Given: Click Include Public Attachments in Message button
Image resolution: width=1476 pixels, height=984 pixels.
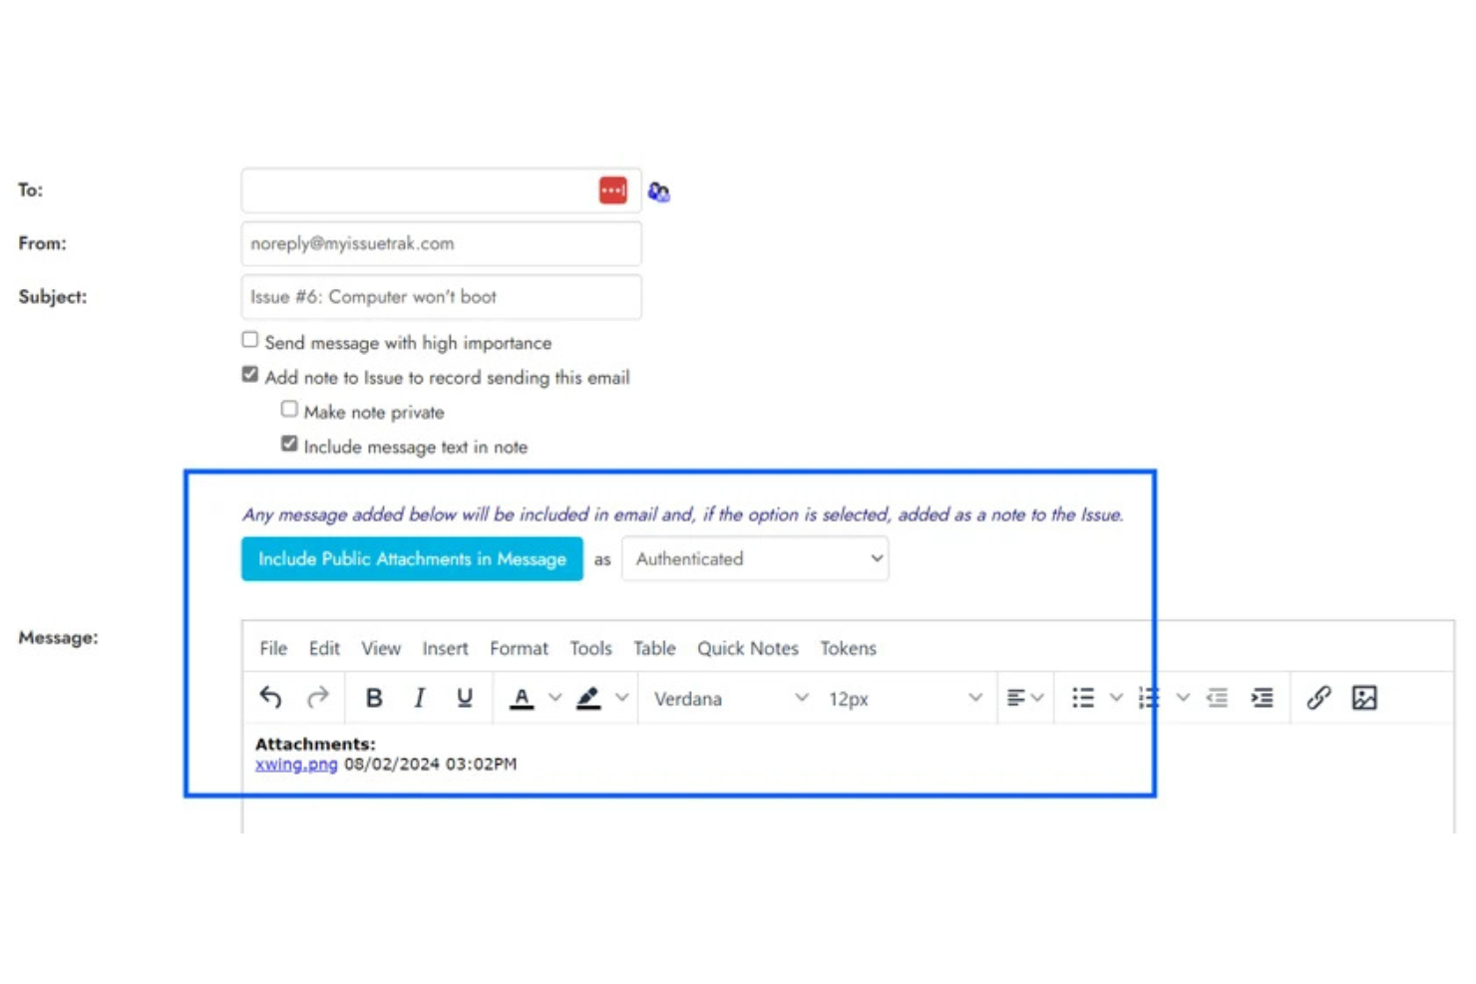Looking at the screenshot, I should click(412, 559).
